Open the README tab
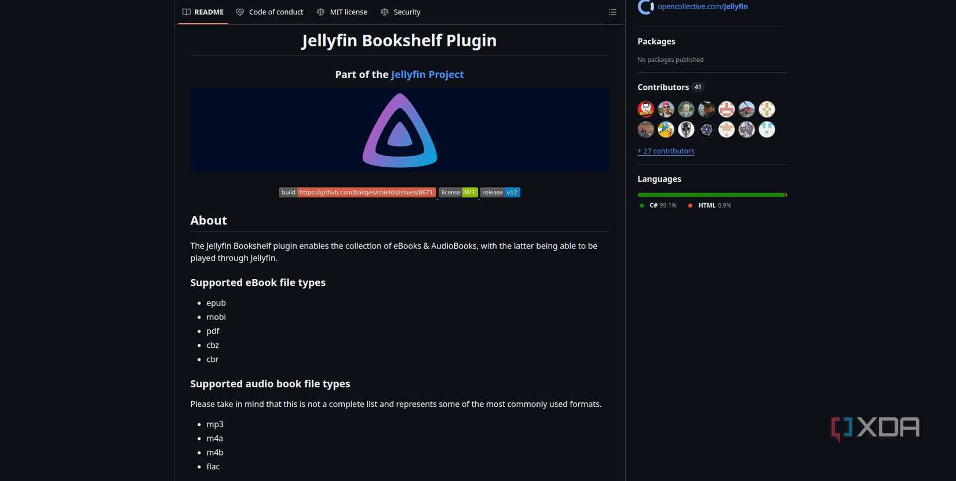The width and height of the screenshot is (956, 481). point(203,12)
